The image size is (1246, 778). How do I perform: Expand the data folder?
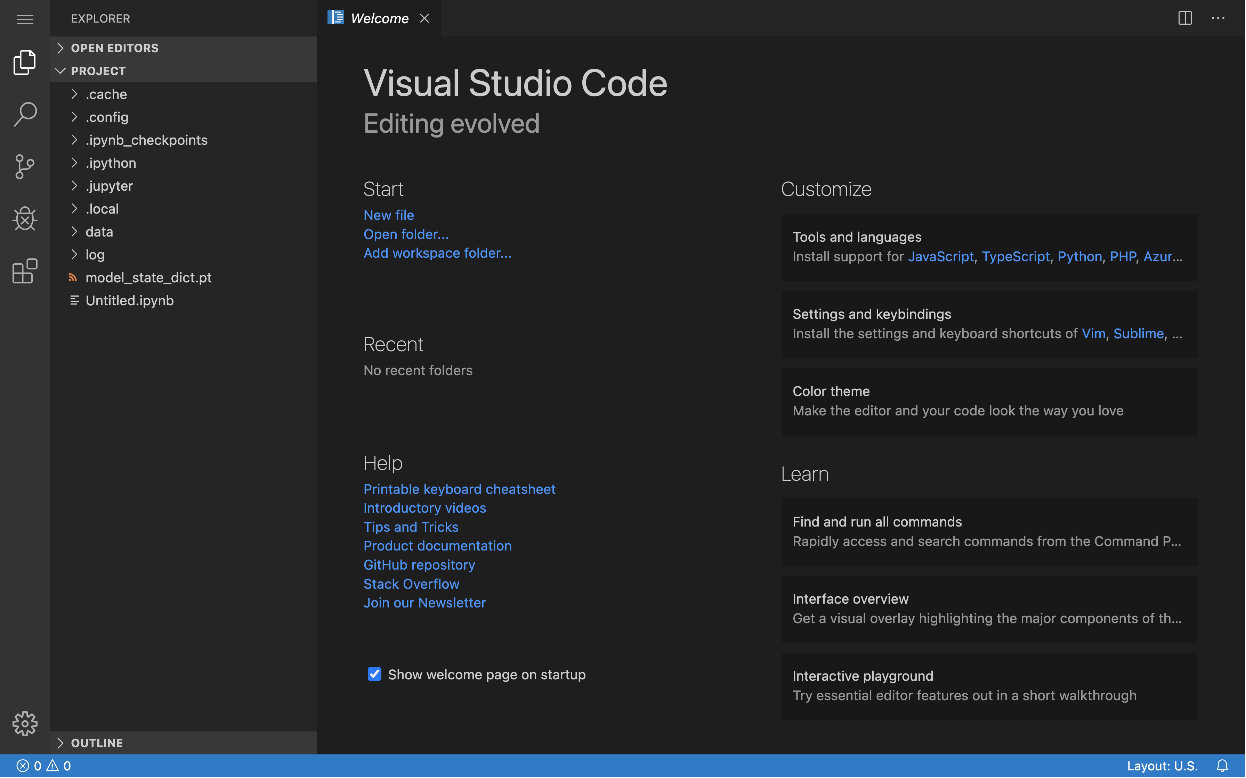183,232
